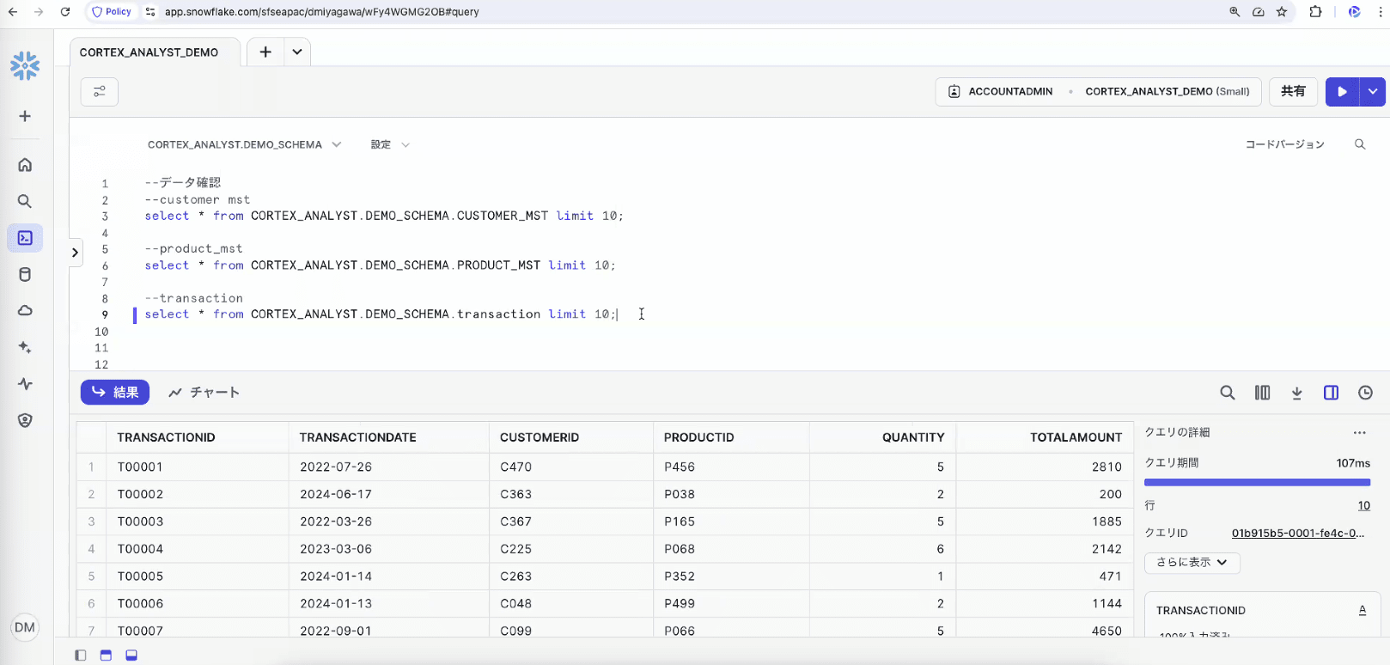Toggle the results pane layout icon
1390x665 pixels.
pos(131,656)
